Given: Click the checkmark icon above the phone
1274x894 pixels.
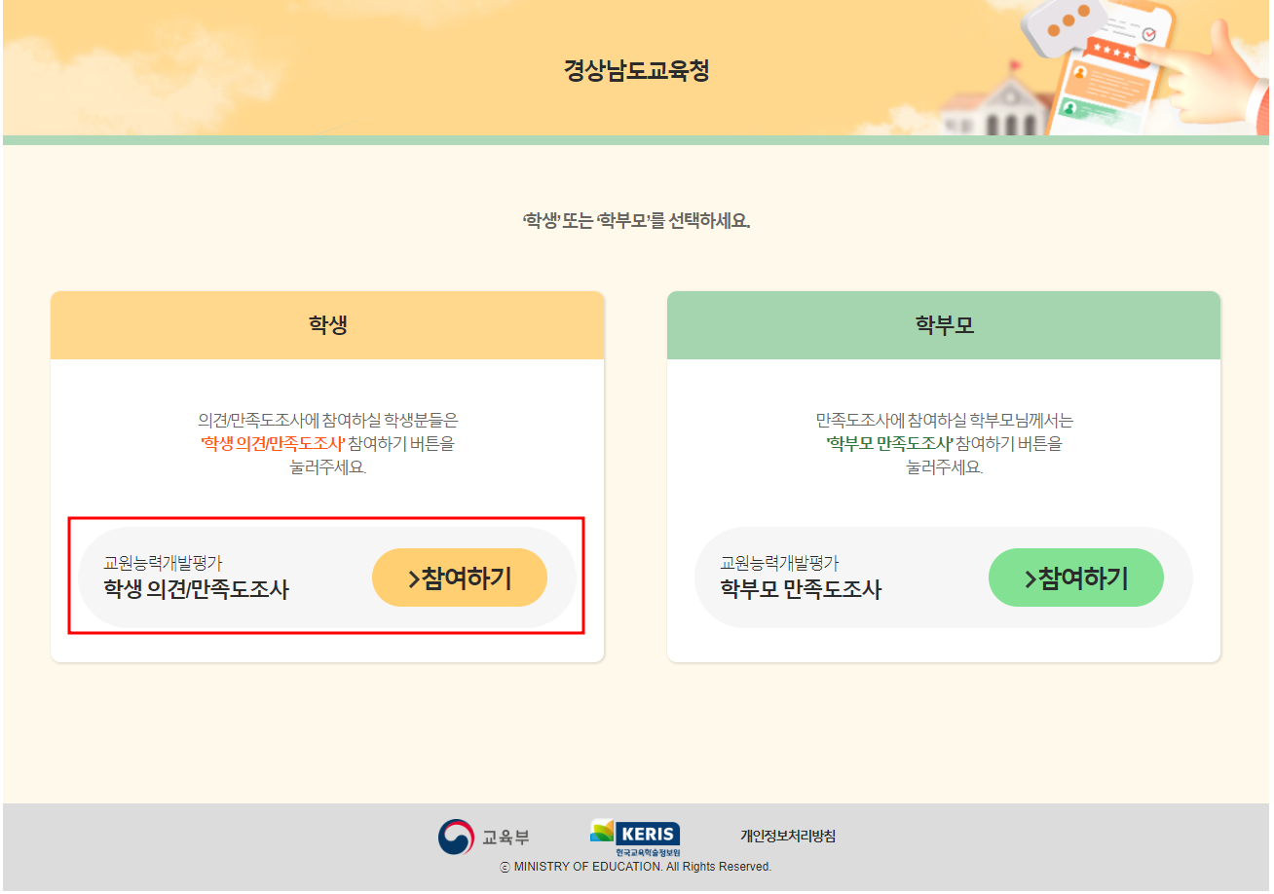Looking at the screenshot, I should [x=1149, y=34].
